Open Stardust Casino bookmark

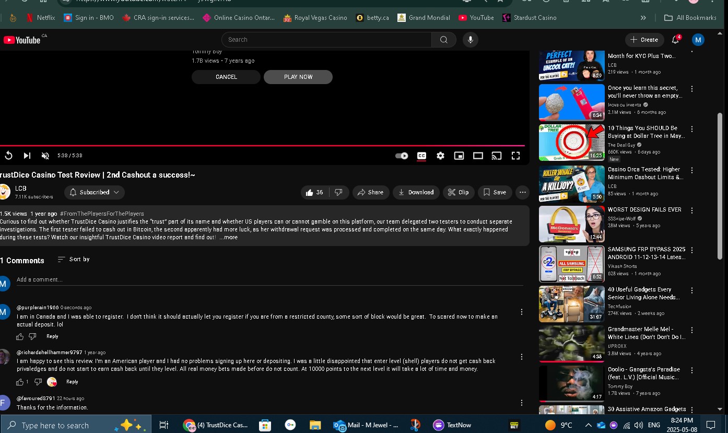tap(530, 18)
